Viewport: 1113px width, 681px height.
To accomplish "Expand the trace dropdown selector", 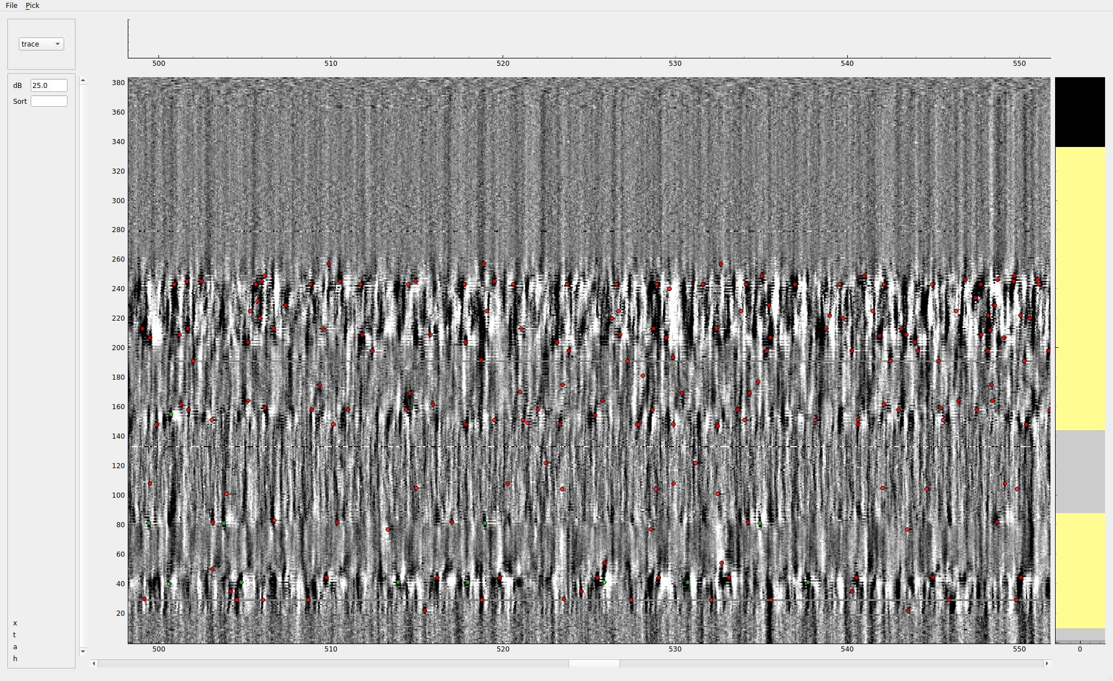I will click(41, 44).
